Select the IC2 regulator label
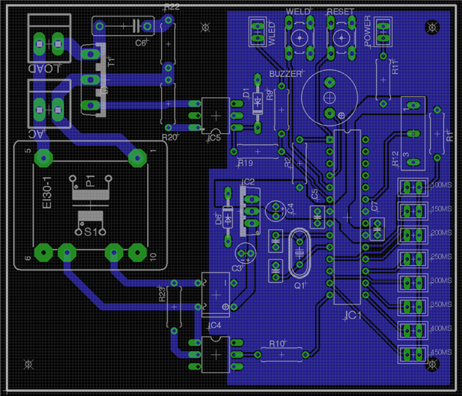462x396 pixels. [248, 182]
